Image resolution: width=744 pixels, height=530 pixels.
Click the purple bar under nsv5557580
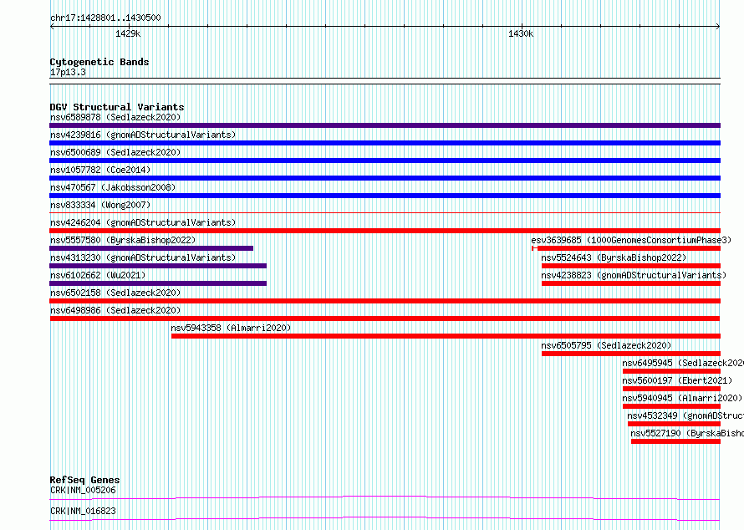[151, 248]
